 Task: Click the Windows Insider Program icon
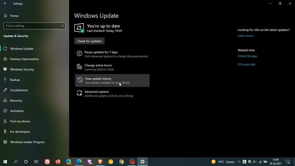point(5,142)
